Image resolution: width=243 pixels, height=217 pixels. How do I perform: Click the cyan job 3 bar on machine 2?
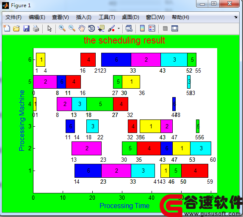201,148
